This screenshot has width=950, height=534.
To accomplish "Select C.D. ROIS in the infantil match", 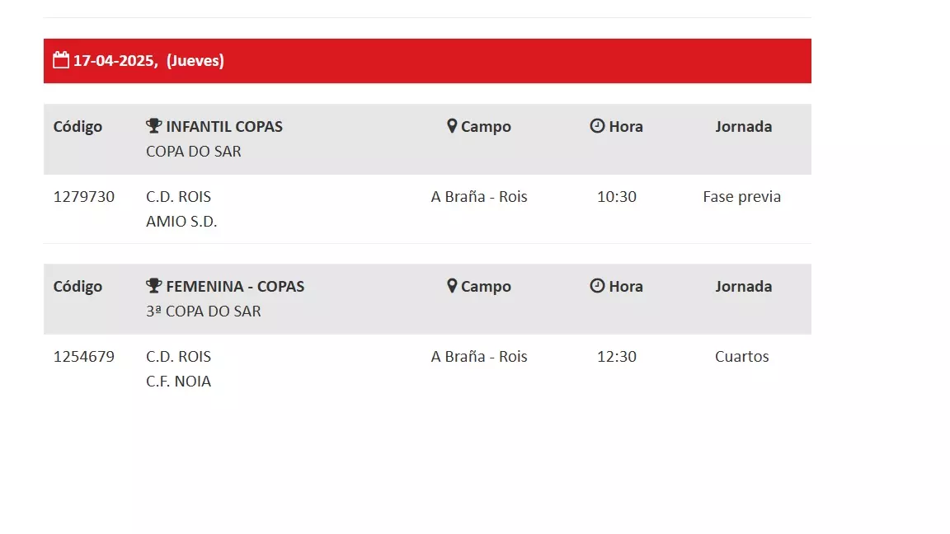I will click(179, 197).
